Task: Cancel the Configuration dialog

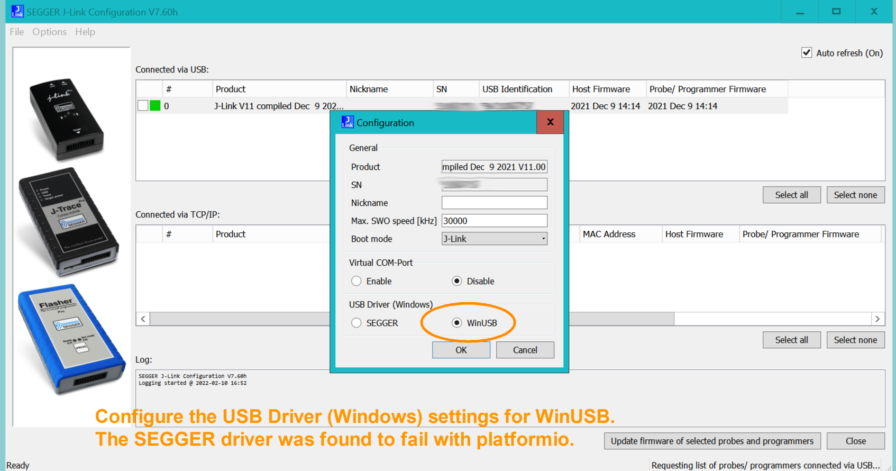Action: click(525, 350)
